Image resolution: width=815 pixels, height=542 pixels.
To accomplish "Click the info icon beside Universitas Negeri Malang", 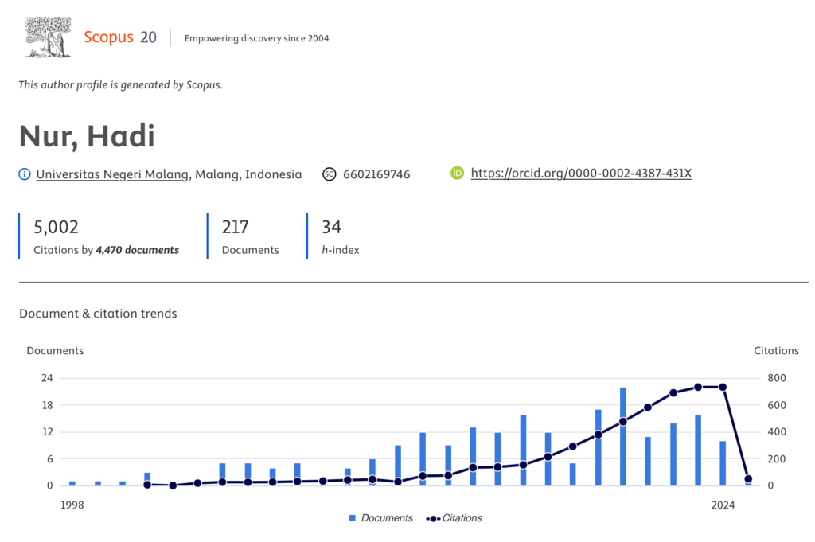I will tap(25, 174).
